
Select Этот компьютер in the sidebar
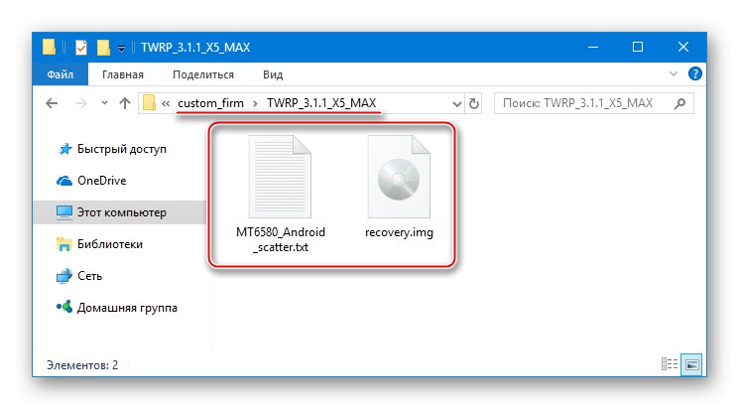tap(122, 212)
